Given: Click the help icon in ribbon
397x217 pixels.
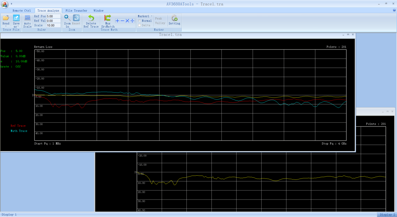Looking at the screenshot, I should (394, 10).
